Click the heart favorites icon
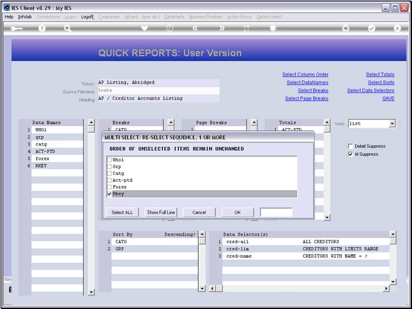The width and height of the screenshot is (412, 309). pyautogui.click(x=144, y=28)
